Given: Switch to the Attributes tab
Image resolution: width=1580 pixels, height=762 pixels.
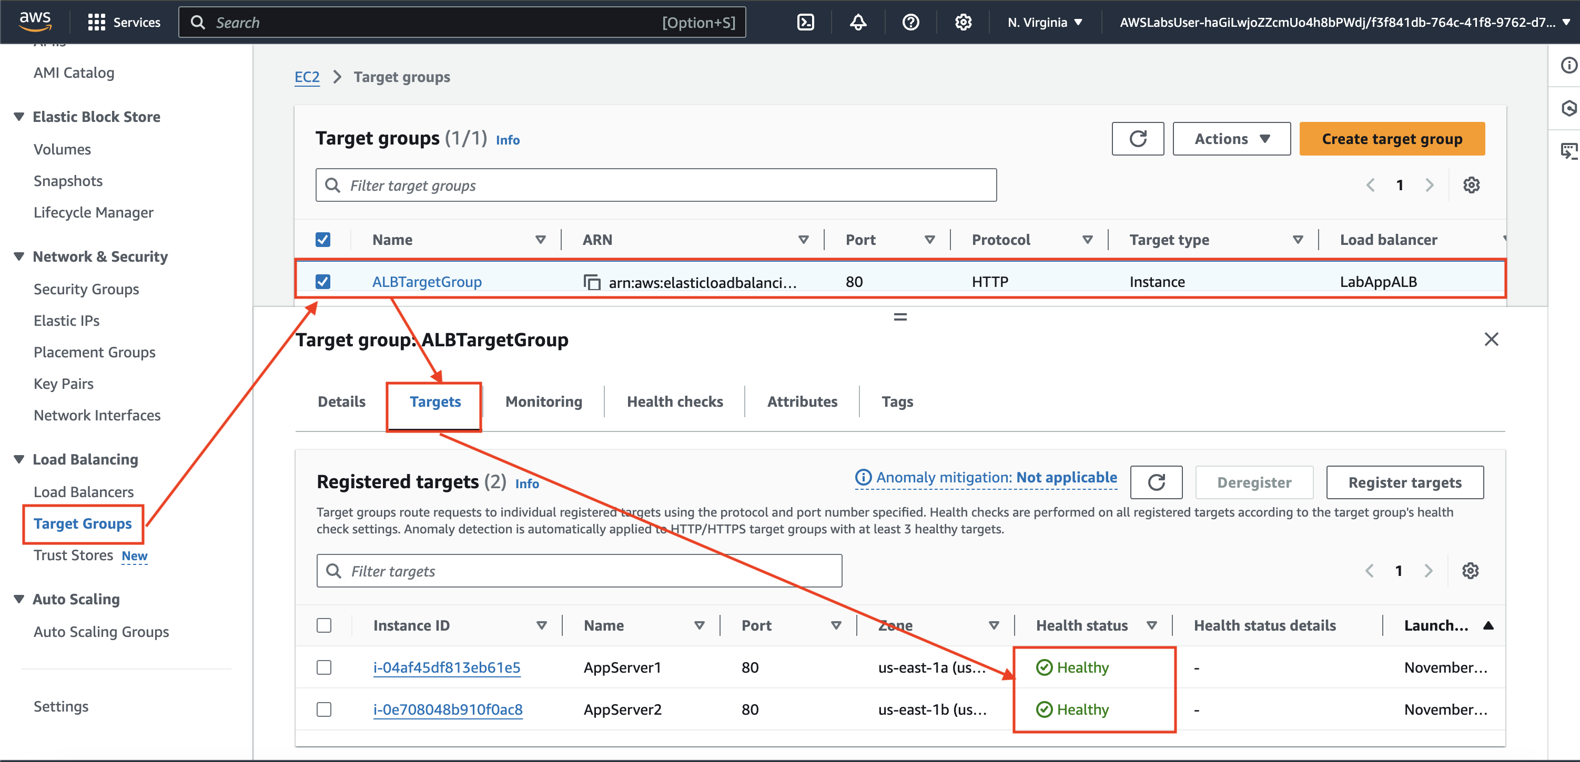Looking at the screenshot, I should tap(802, 401).
